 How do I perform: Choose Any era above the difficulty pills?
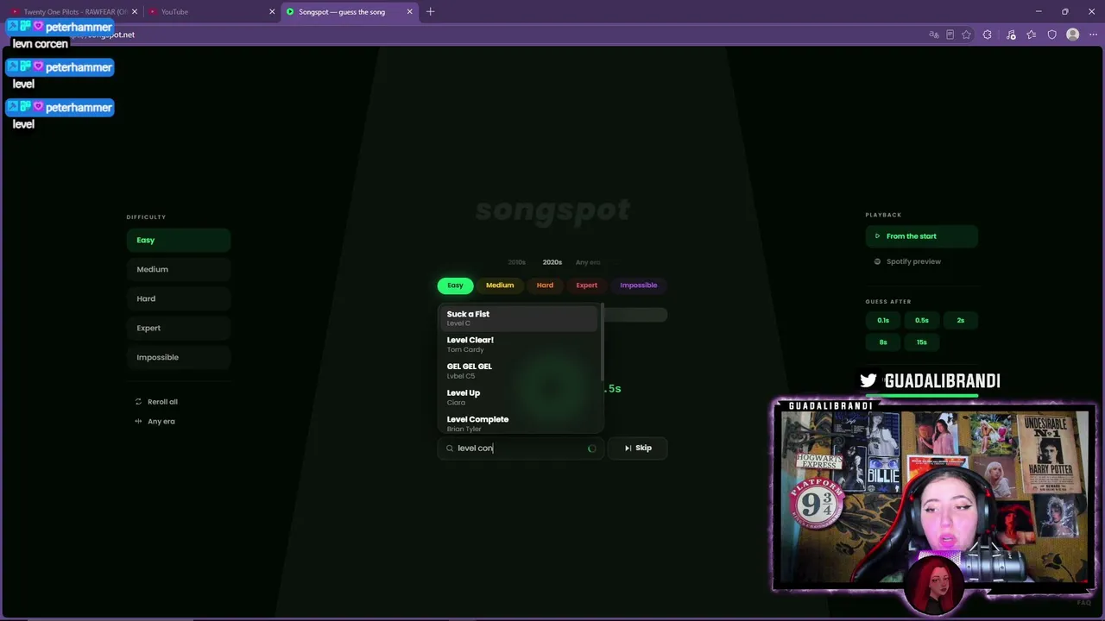[588, 262]
